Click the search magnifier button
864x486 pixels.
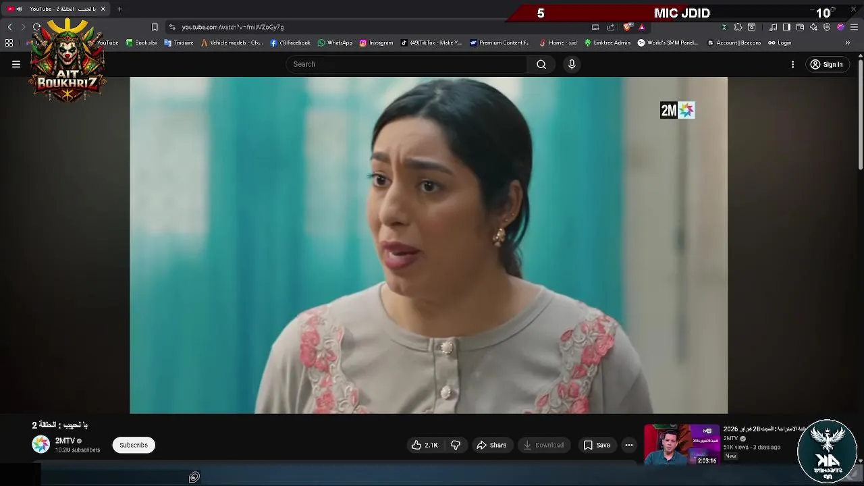coord(541,64)
